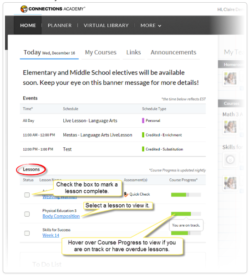Open the Links tab
This screenshot has width=249, height=275.
coord(134,52)
